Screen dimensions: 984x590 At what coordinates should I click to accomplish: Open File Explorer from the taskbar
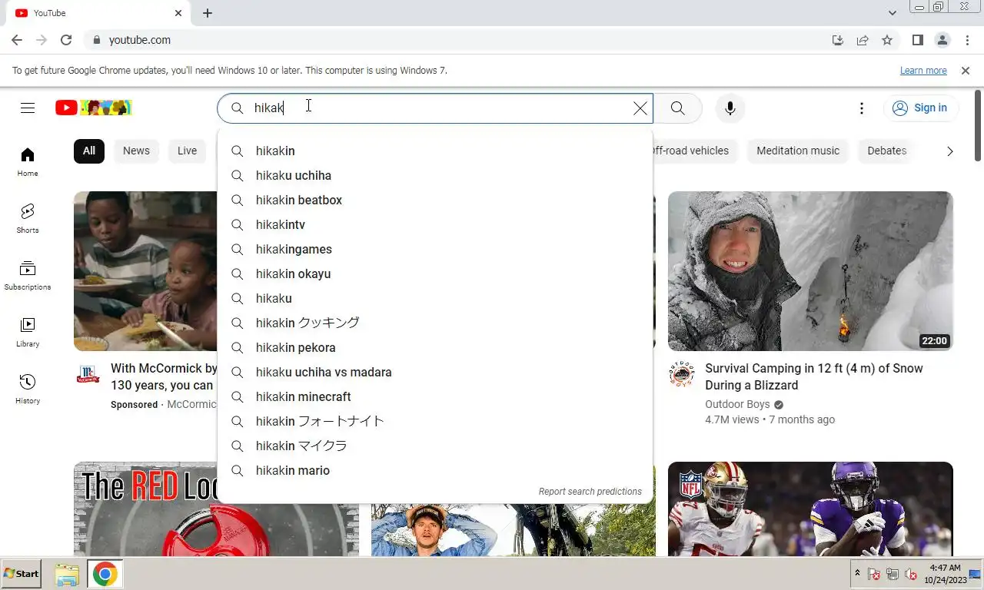click(67, 575)
